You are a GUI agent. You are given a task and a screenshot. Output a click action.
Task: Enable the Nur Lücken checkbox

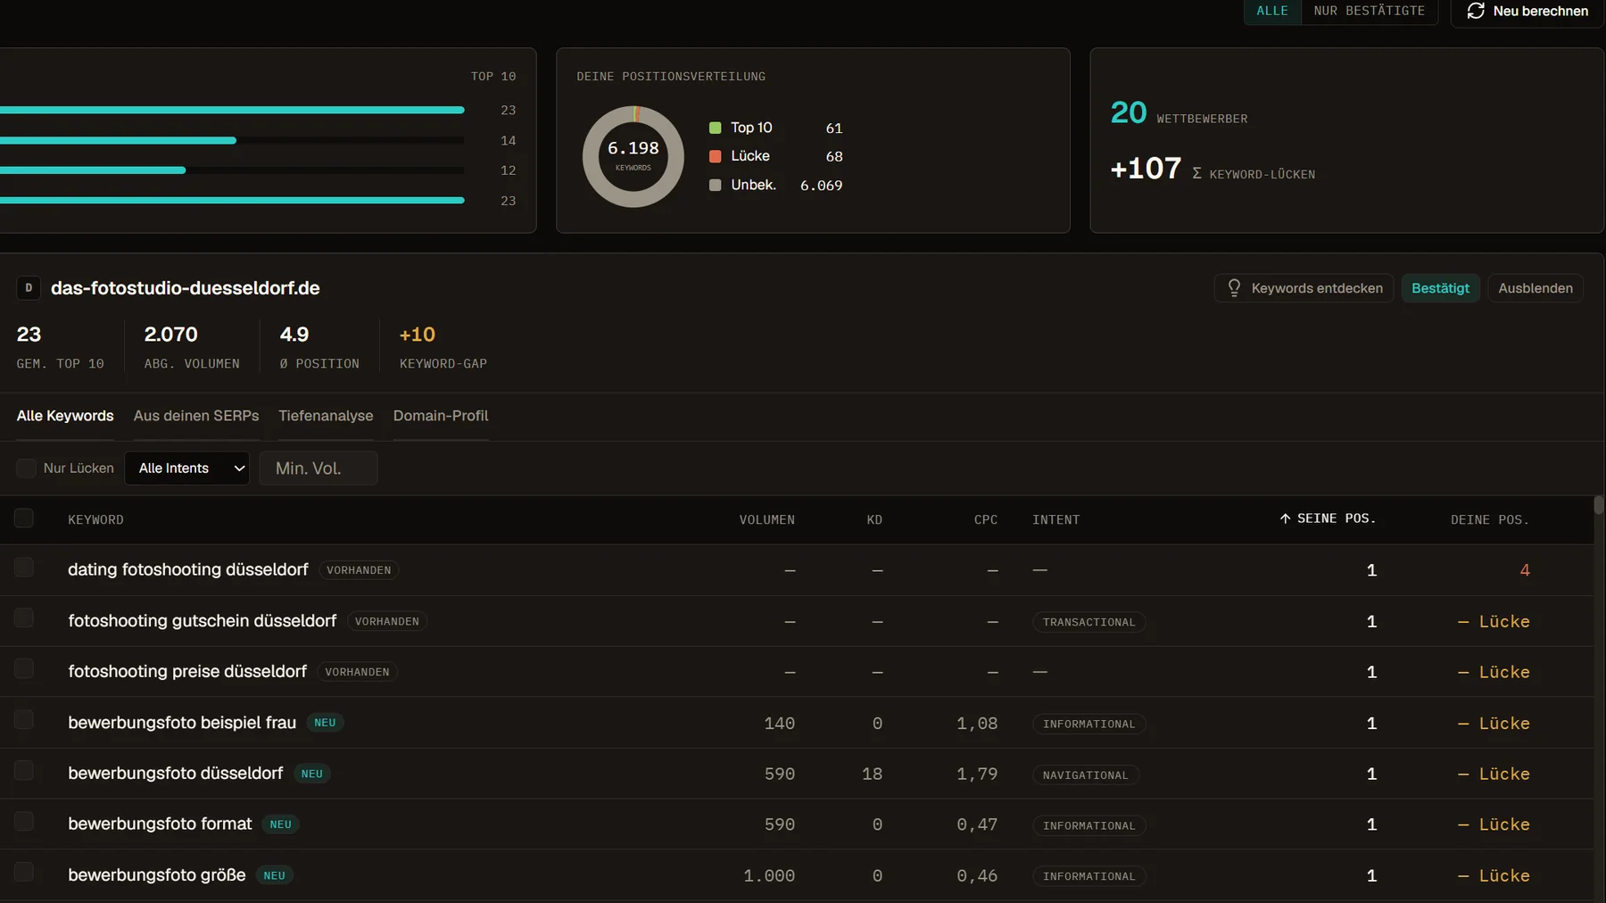pos(27,468)
